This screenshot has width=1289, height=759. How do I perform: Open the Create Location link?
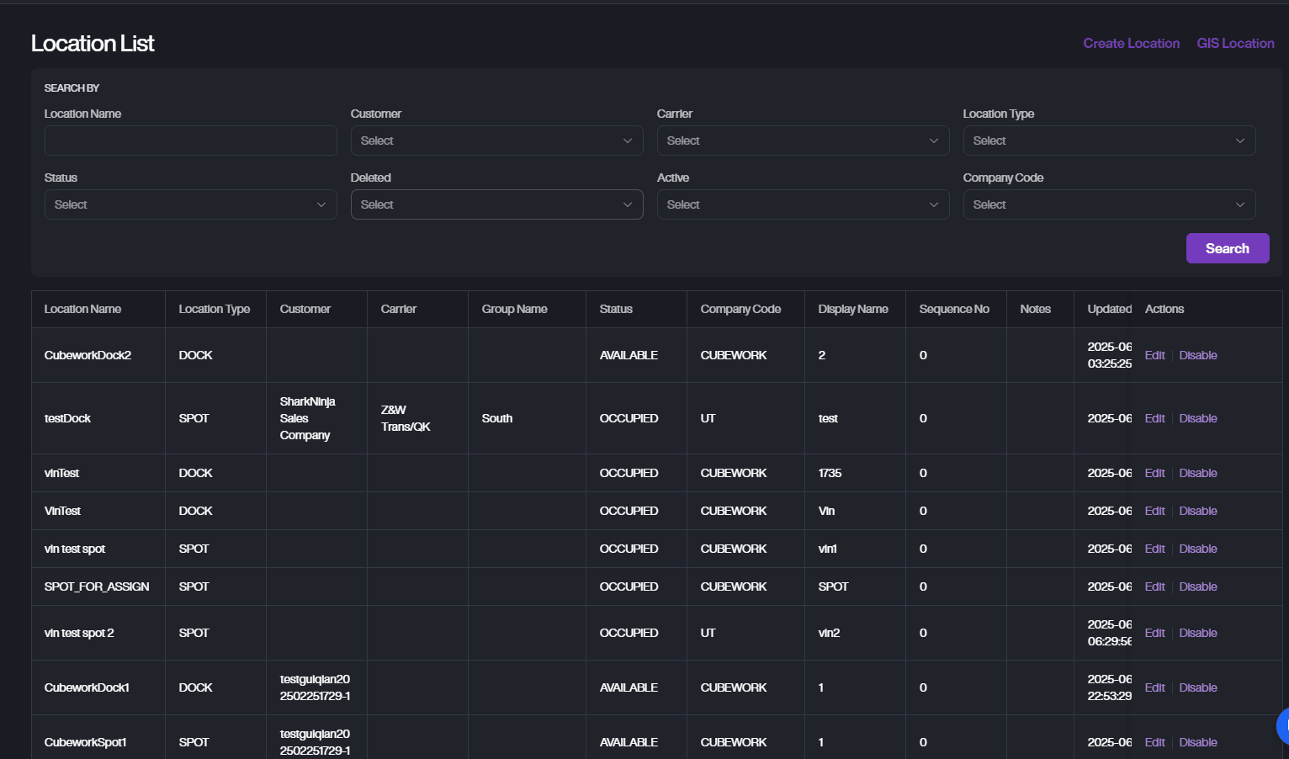[x=1131, y=43]
